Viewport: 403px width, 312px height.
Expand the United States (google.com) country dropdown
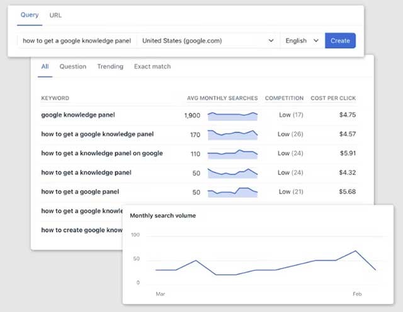pyautogui.click(x=208, y=40)
